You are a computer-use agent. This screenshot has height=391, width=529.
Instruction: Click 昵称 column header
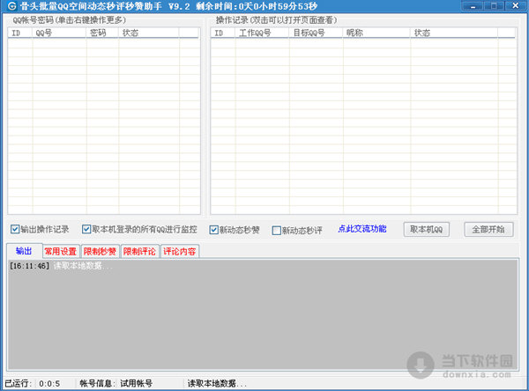coord(376,33)
